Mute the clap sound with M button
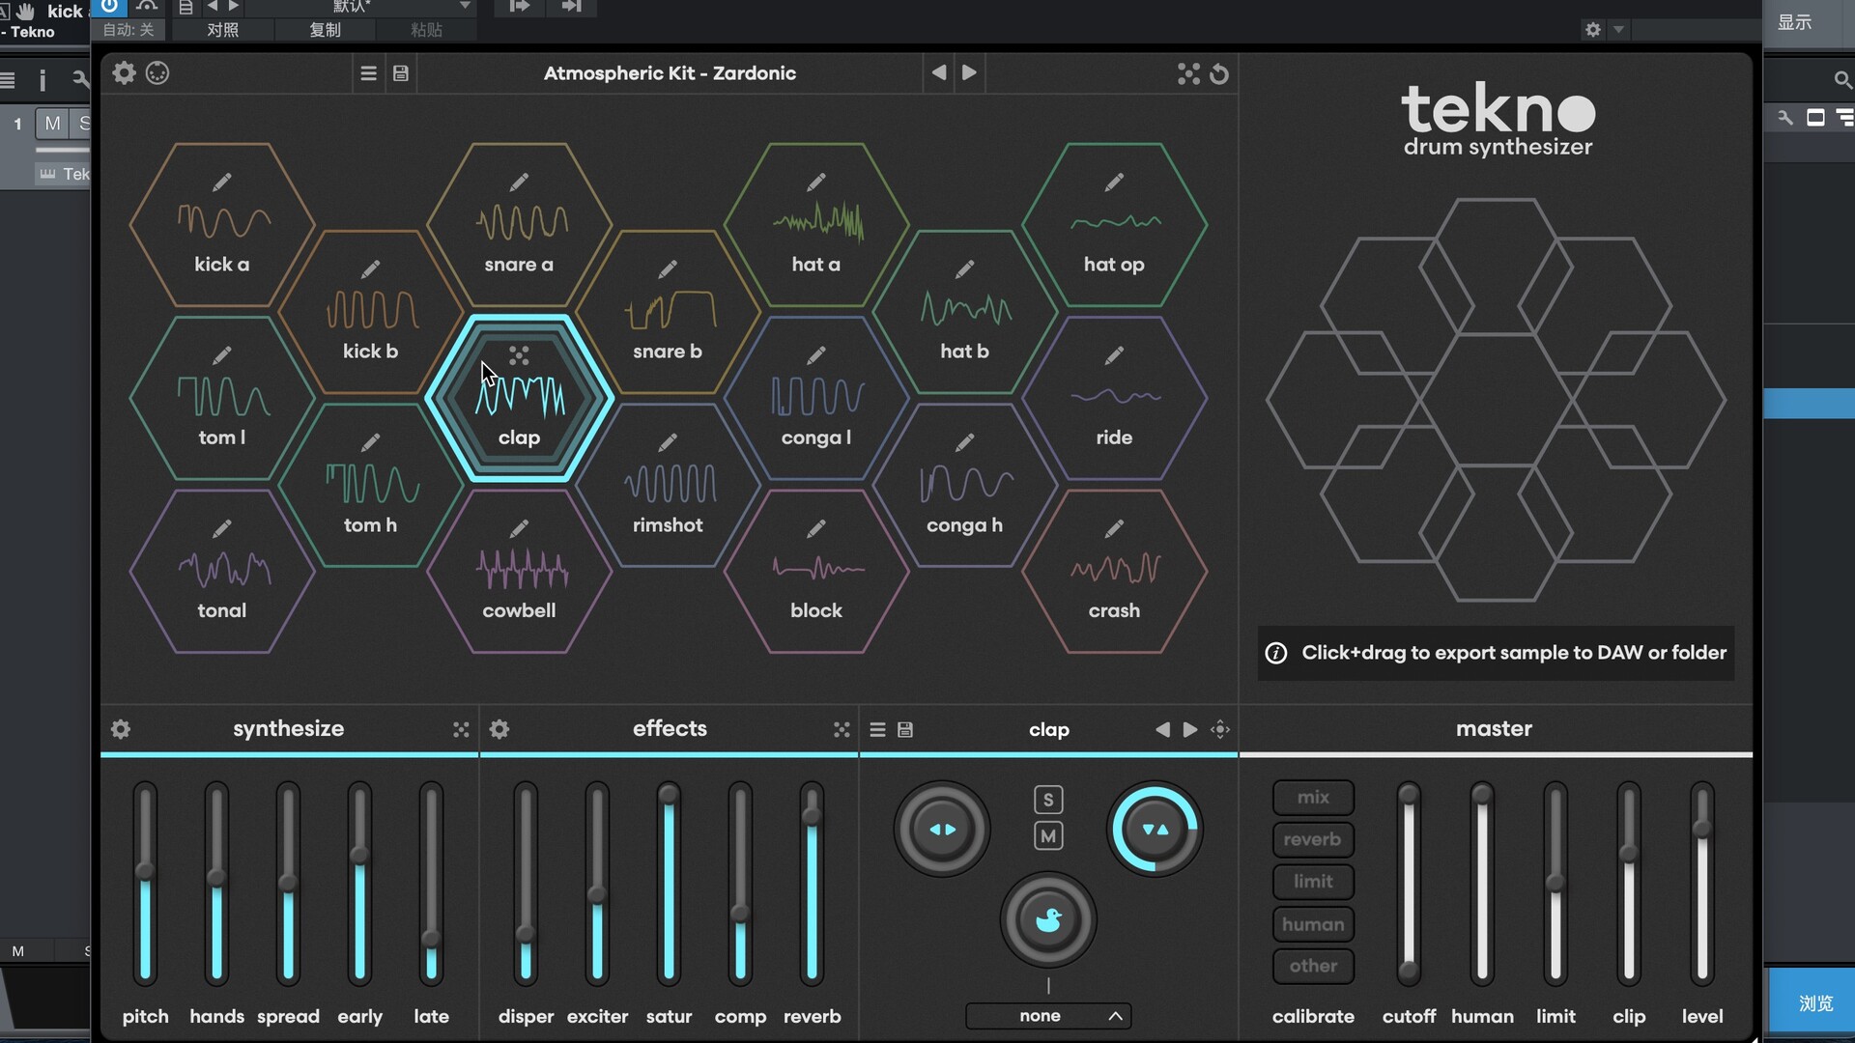The image size is (1855, 1043). [1048, 835]
